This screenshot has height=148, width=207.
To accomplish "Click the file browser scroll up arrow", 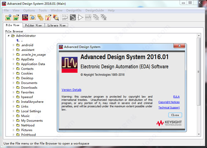I will coord(199,35).
